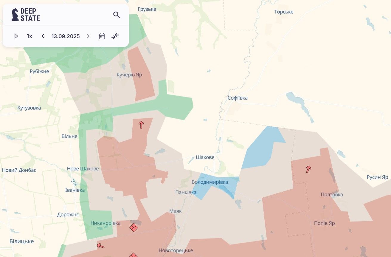Click the Полтавка settlement label
This screenshot has width=391, height=257.
332,194
